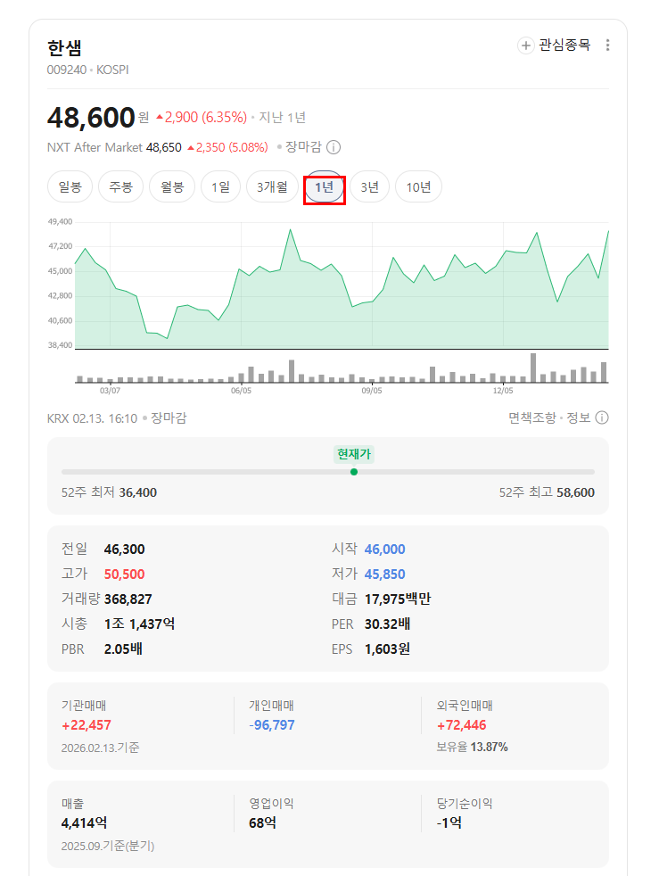Click the 거래량 value 368,827

[128, 599]
